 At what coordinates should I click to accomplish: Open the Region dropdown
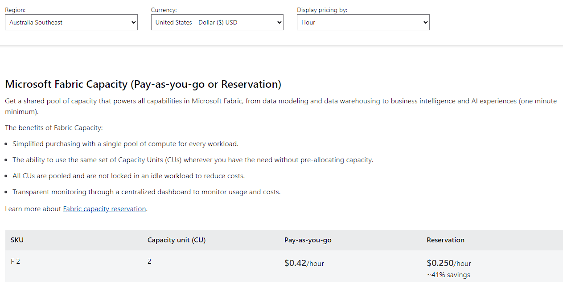71,22
